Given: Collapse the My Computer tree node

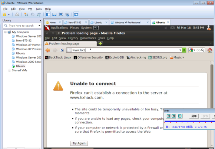Looking at the screenshot, I should pos(5,32).
